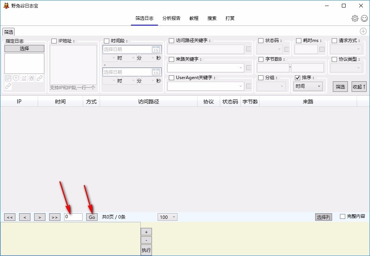Open the 排序 dropdown showing 时间
This screenshot has height=256, width=370.
[x=308, y=86]
